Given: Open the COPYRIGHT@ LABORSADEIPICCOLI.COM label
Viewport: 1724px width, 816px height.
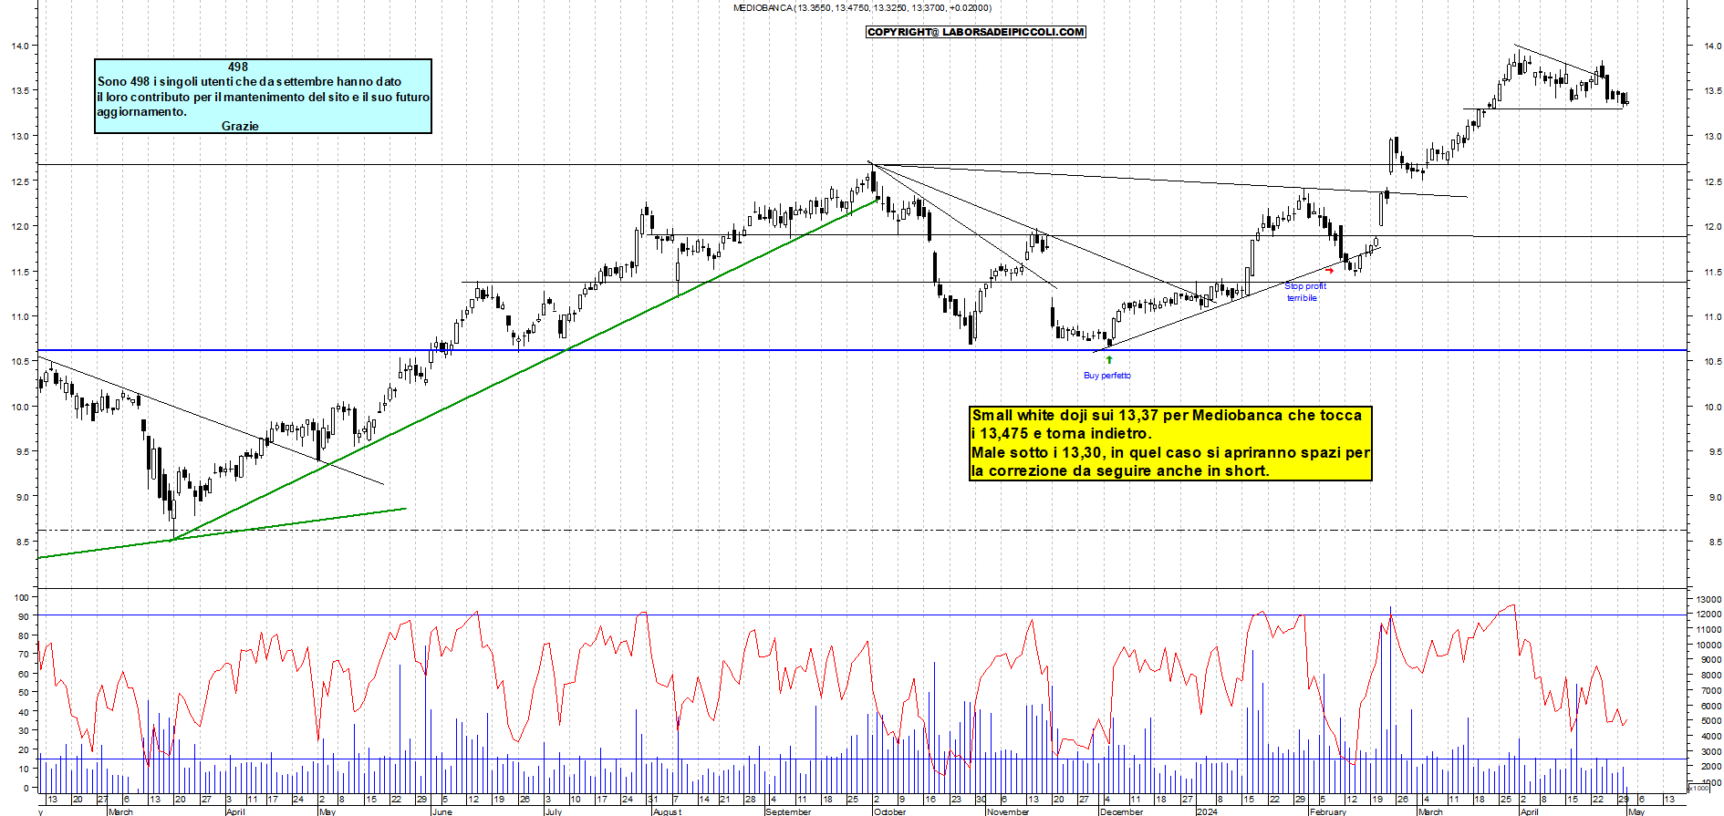Looking at the screenshot, I should pos(976,32).
